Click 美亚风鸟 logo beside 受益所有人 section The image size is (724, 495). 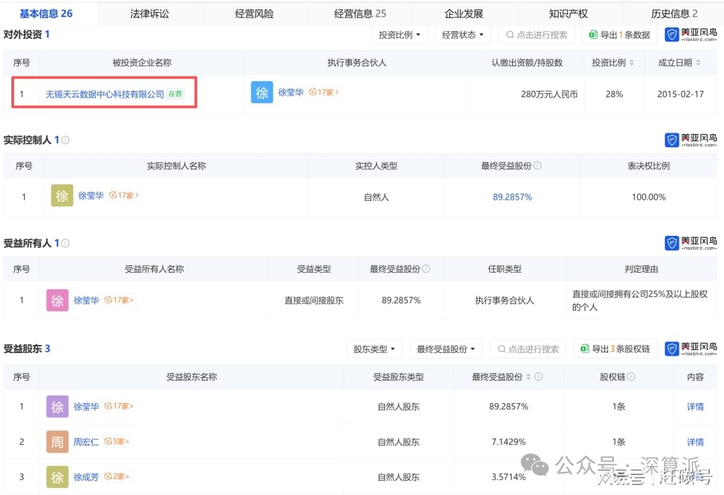[690, 243]
